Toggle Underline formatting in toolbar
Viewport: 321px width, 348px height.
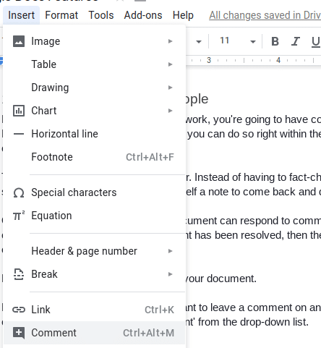pyautogui.click(x=315, y=42)
